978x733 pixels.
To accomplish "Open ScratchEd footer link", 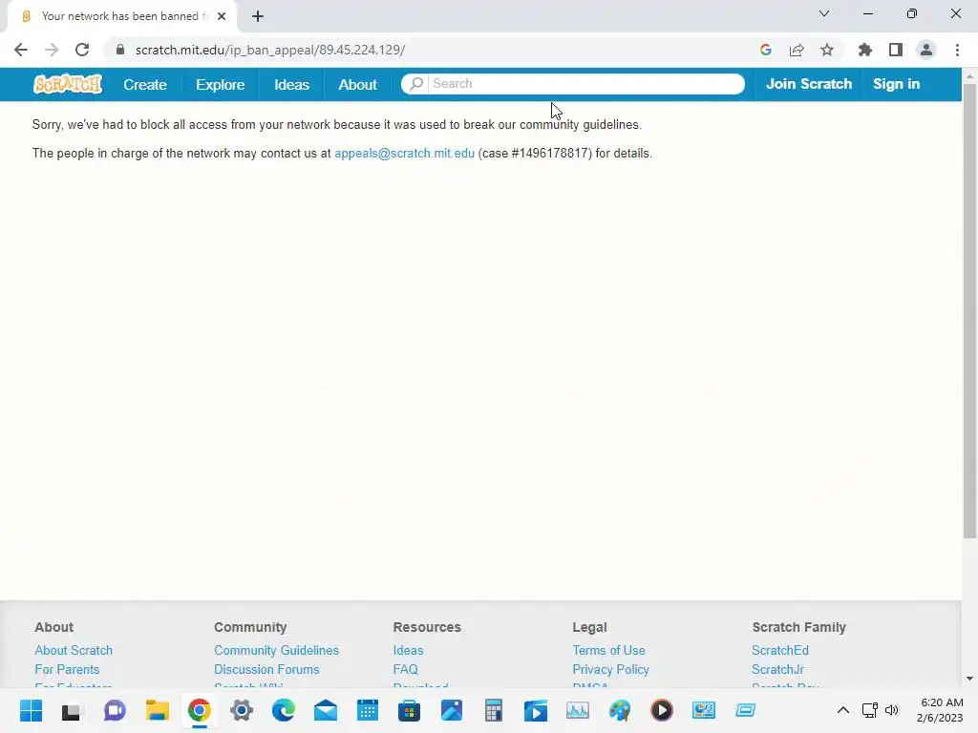I will coord(779,650).
